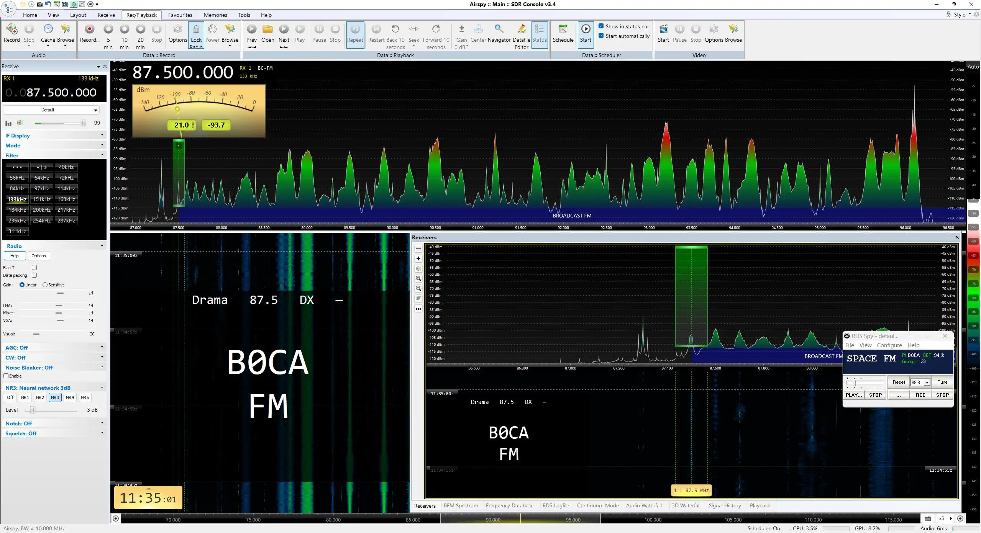The image size is (981, 533).
Task: Open the Navigator magnifier icon
Action: 499,29
